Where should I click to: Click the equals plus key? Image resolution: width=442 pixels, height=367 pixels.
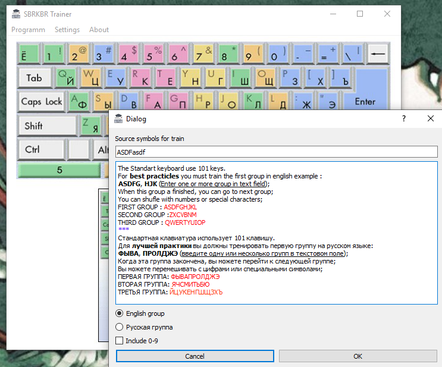pos(328,54)
